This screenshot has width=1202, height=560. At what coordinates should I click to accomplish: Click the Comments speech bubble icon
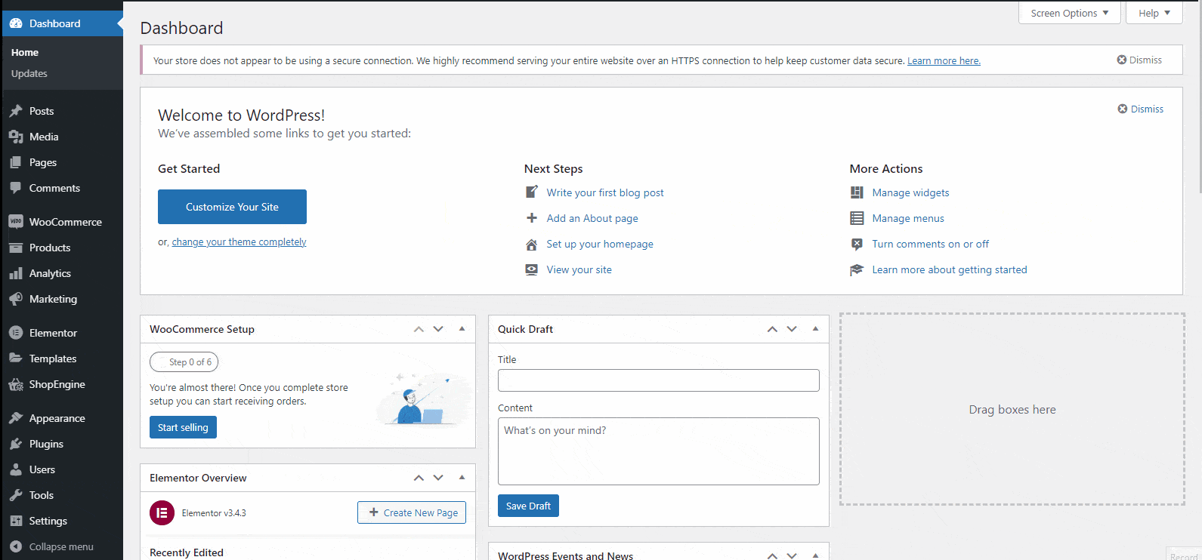[x=16, y=188]
